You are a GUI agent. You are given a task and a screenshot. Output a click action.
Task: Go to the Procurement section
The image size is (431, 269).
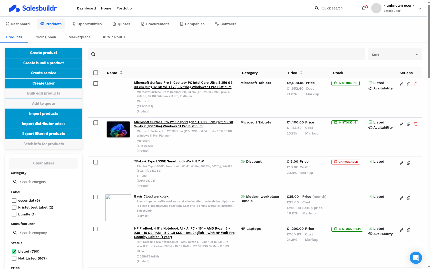(x=155, y=24)
